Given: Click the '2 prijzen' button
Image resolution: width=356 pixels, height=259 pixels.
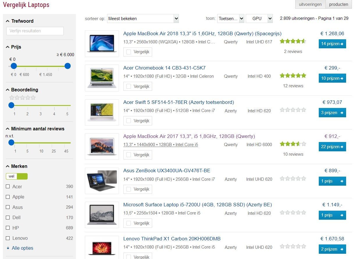Looking at the screenshot, I should 332,249.
